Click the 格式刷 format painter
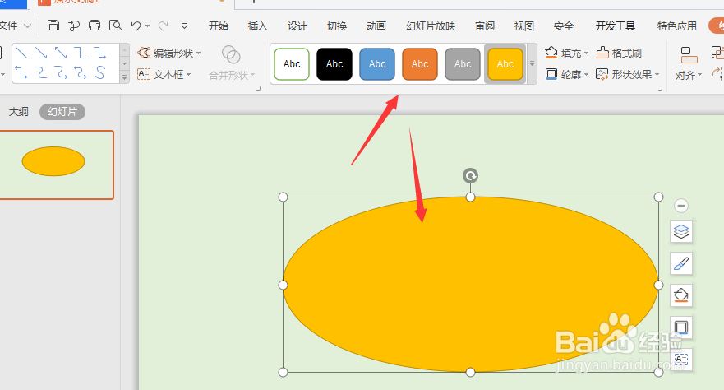Screen dimensions: 724x390 [x=619, y=53]
